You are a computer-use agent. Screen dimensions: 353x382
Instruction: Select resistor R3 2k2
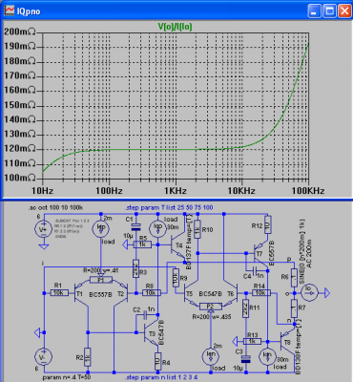135,268
